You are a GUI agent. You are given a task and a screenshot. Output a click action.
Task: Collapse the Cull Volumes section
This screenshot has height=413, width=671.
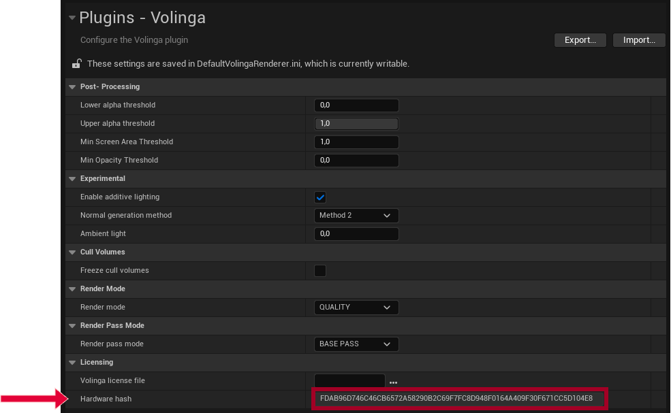click(x=72, y=252)
